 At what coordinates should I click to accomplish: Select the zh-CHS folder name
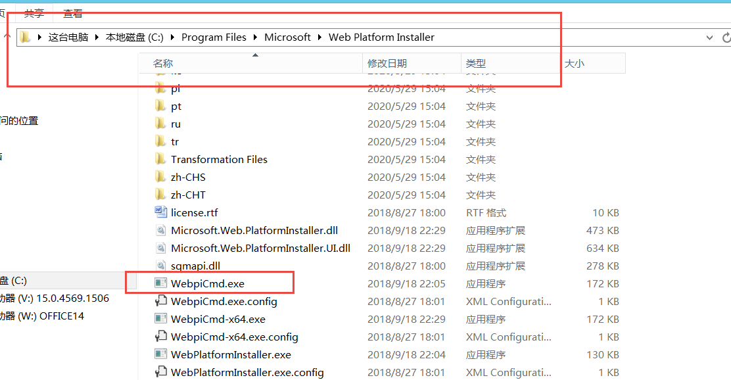coord(188,177)
